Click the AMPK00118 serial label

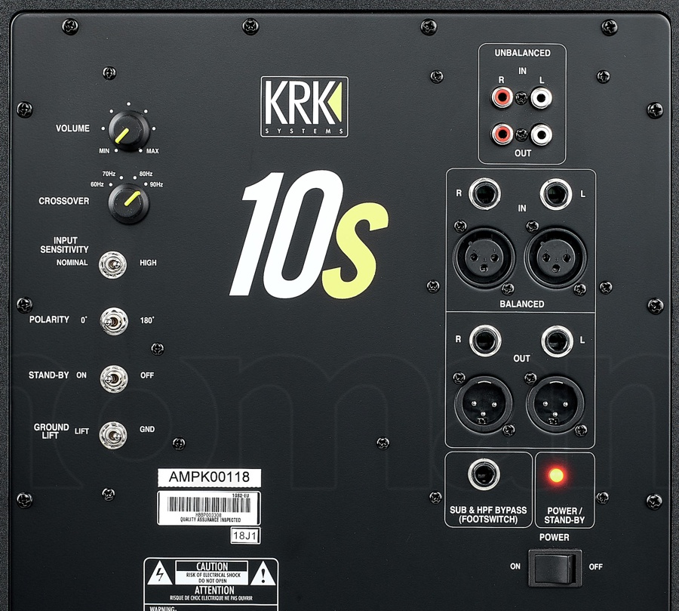209,477
